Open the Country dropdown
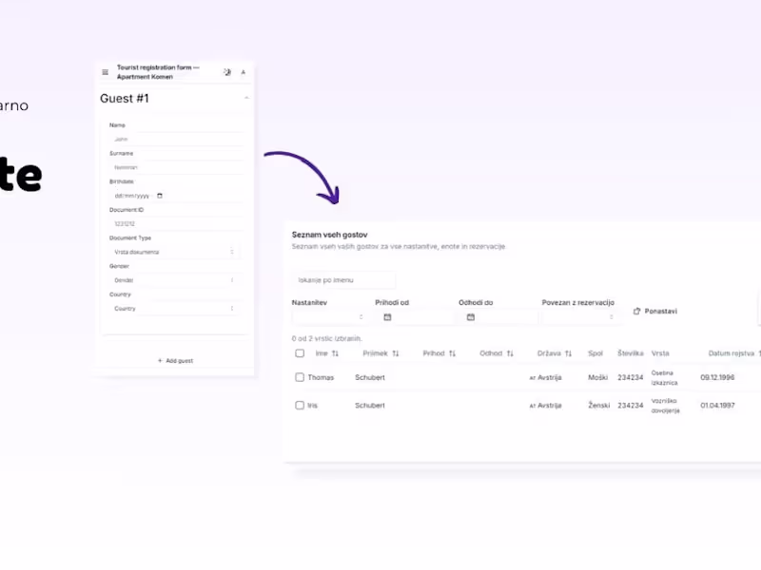The image size is (761, 570). (174, 308)
